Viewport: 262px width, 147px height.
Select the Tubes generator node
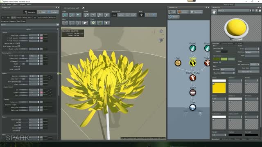(193, 63)
